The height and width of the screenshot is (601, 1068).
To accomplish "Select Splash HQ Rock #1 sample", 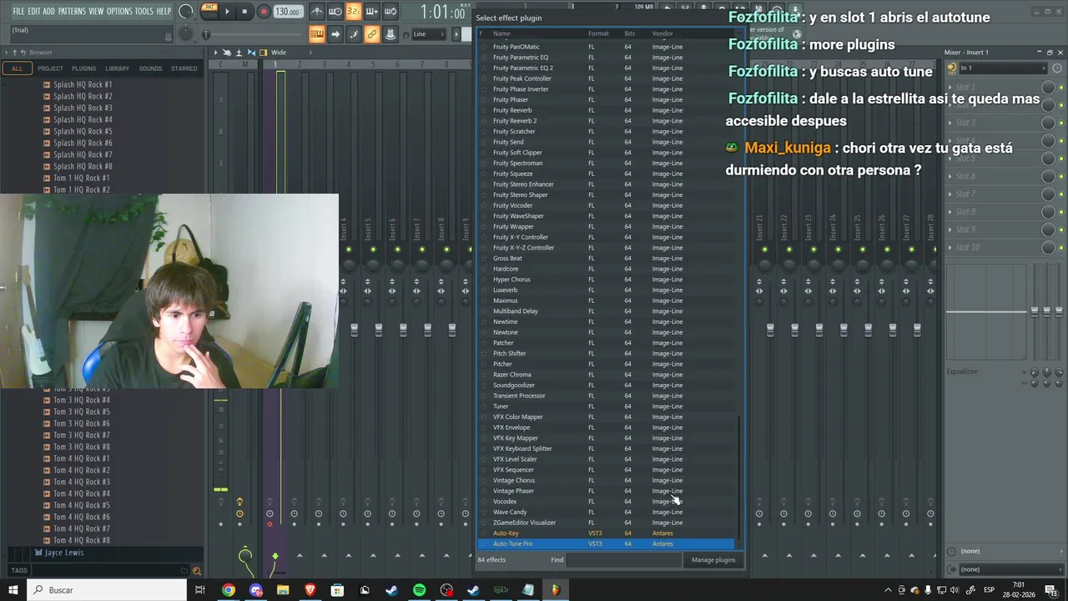I will click(82, 84).
